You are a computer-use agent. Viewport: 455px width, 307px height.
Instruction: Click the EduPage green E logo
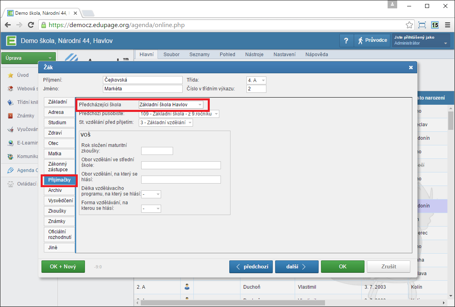coord(11,40)
